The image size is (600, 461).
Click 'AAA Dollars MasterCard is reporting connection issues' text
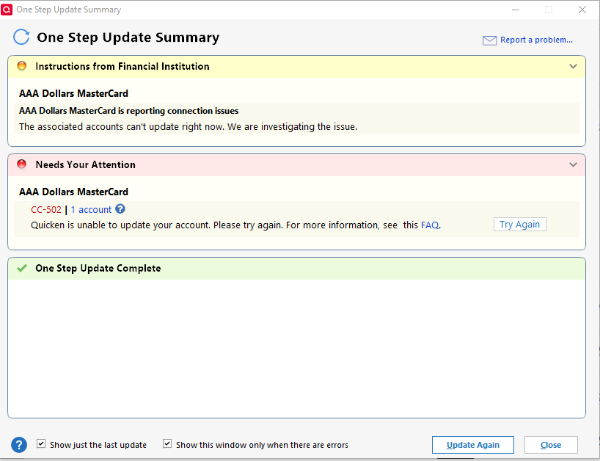tap(129, 111)
